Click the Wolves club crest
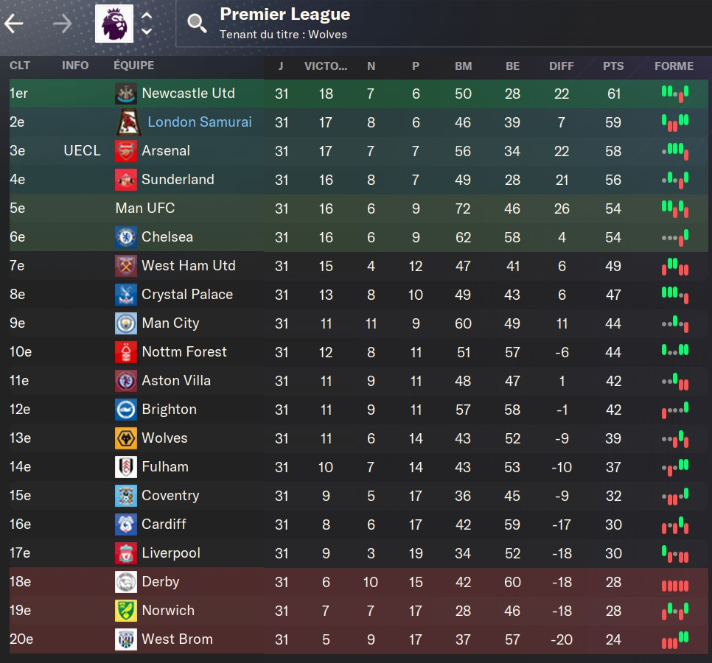This screenshot has width=712, height=663. tap(126, 438)
